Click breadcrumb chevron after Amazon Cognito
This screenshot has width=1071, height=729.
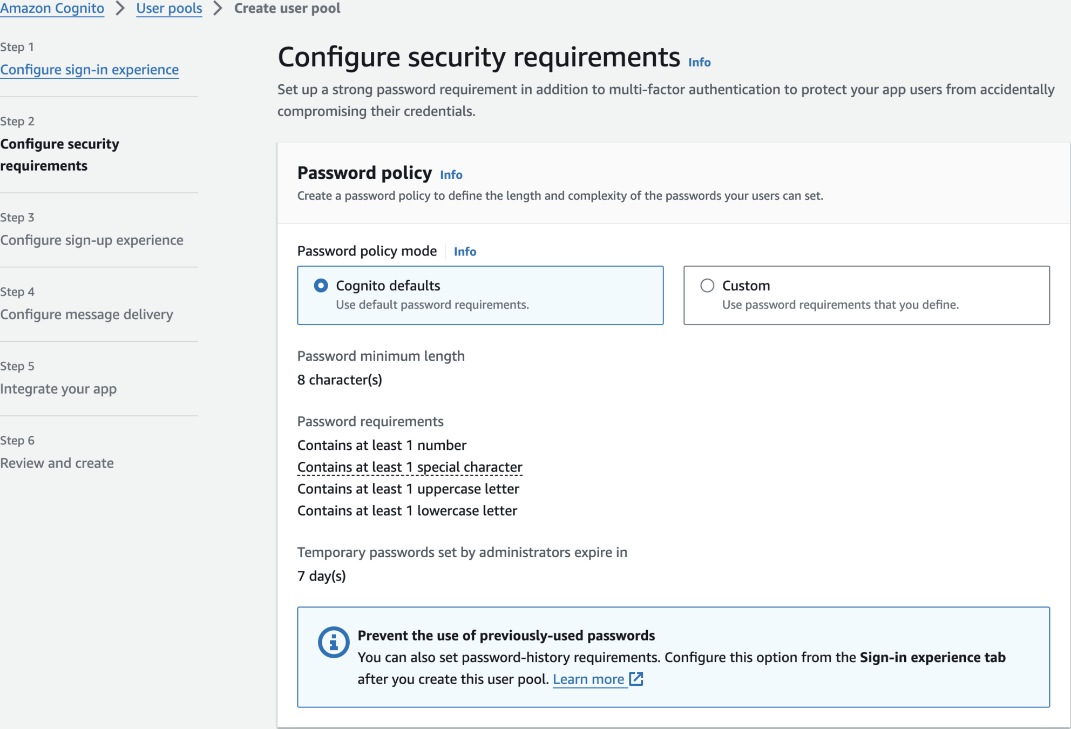[x=120, y=9]
